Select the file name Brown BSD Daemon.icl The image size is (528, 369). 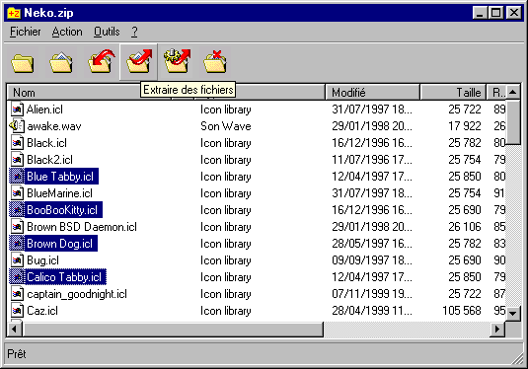[82, 227]
